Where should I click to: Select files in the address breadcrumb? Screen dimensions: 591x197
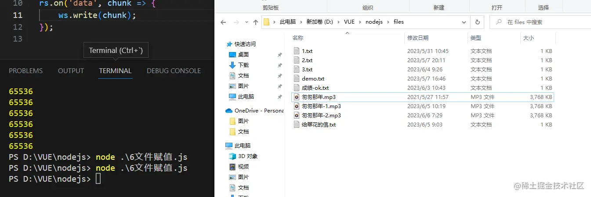(399, 22)
